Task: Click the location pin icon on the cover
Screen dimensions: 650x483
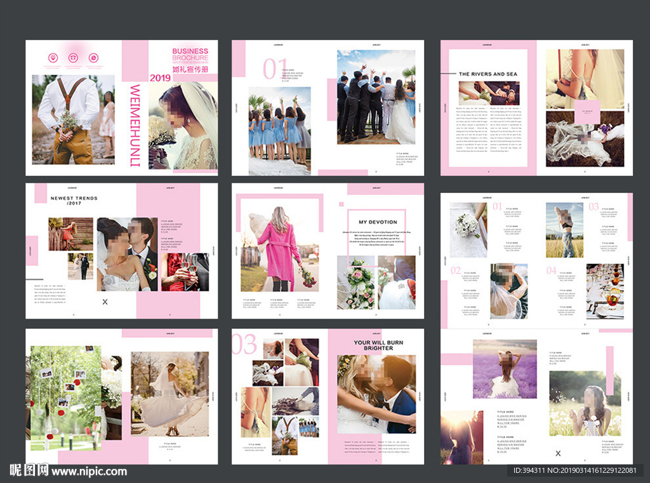Action: click(x=53, y=58)
